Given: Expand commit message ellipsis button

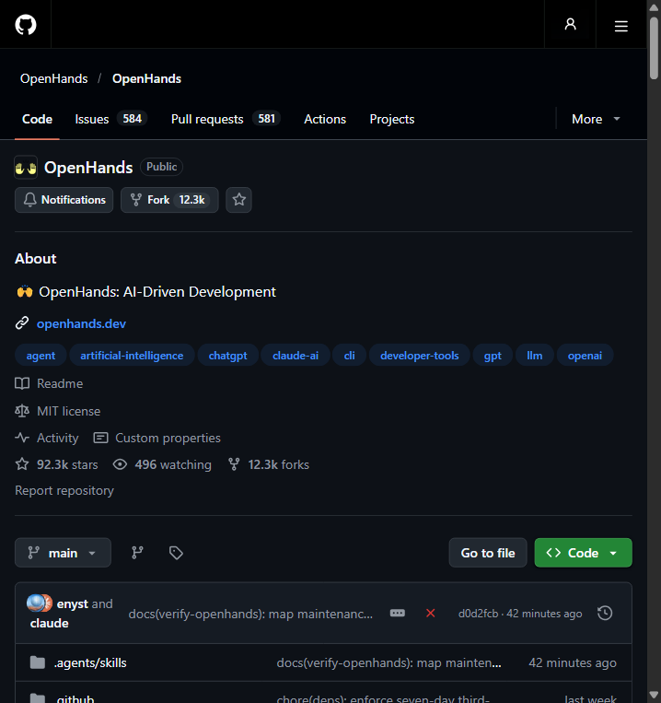Looking at the screenshot, I should pyautogui.click(x=397, y=613).
